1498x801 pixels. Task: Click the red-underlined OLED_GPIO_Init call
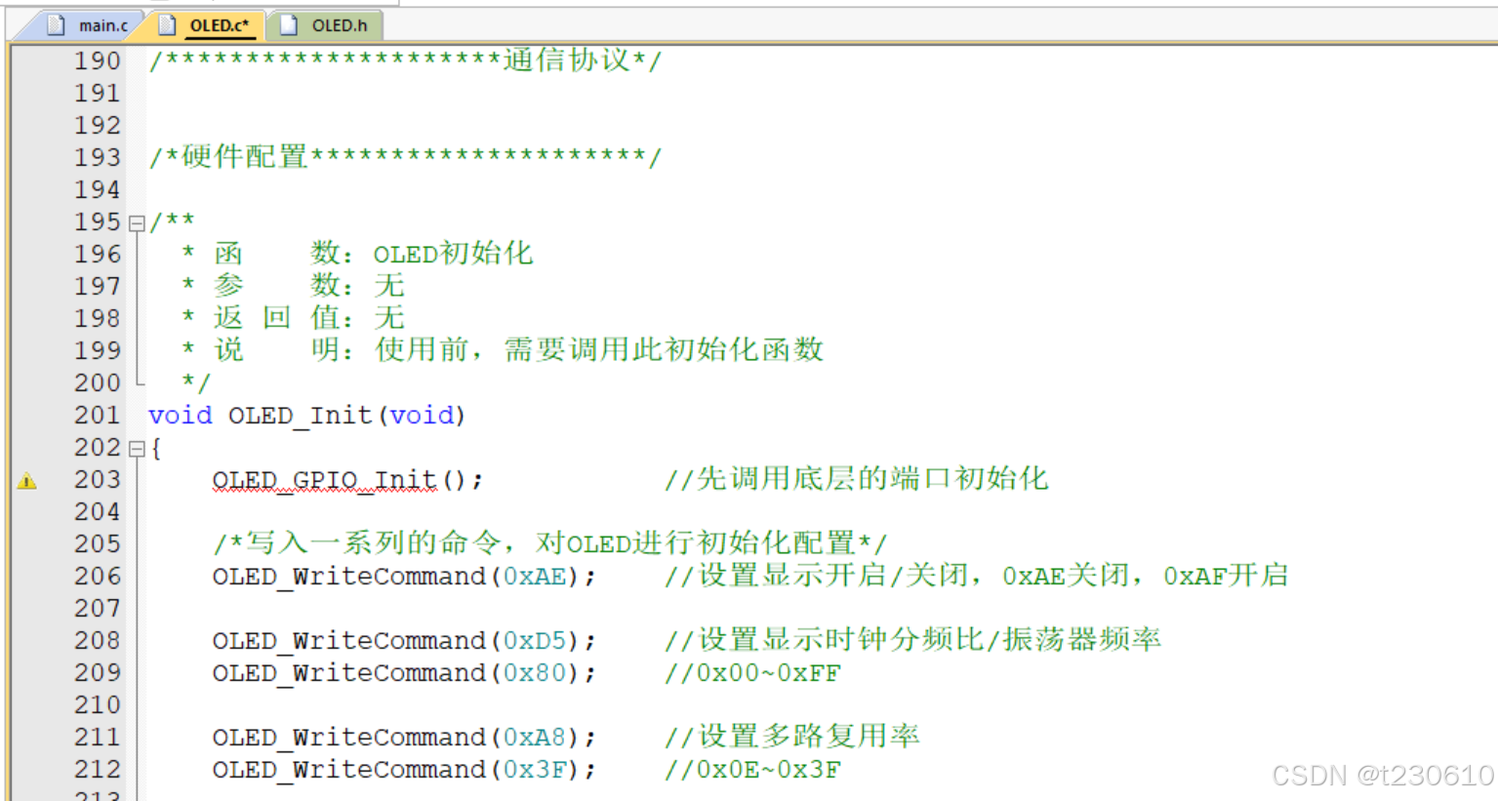click(x=323, y=479)
